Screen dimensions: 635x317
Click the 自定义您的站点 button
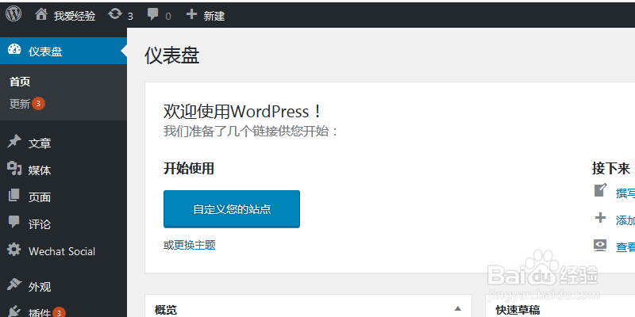coord(232,209)
